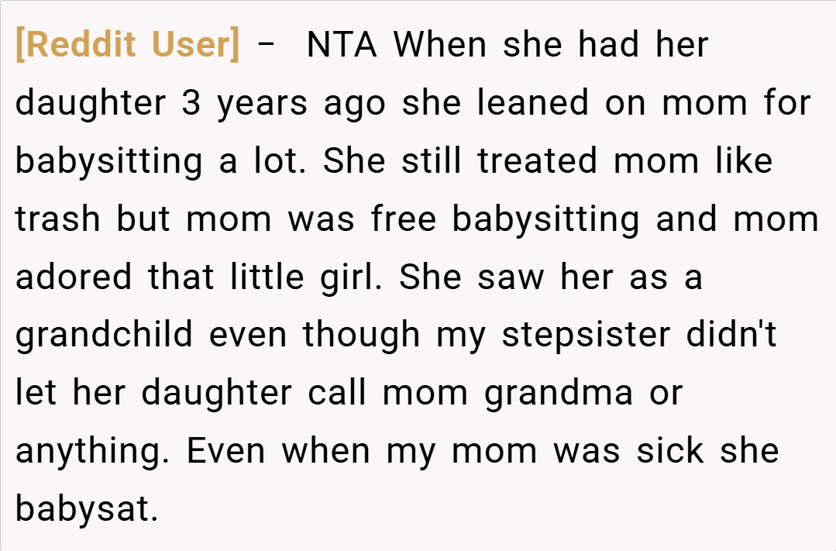This screenshot has height=551, width=836.
Task: Click on the word "though"
Action: 362,336
